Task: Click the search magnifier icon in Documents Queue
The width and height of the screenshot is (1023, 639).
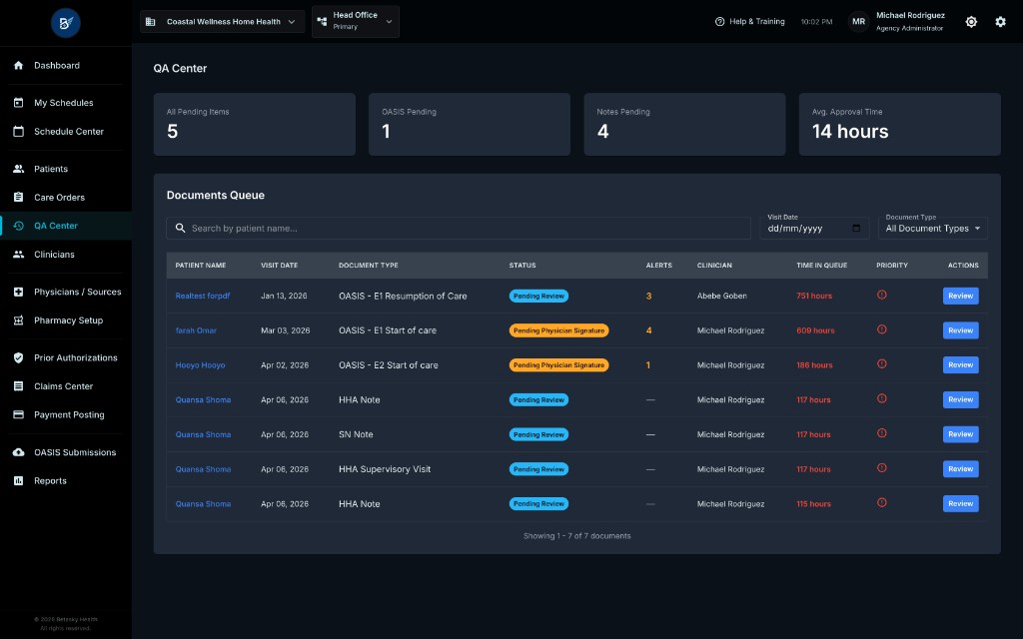Action: point(180,229)
